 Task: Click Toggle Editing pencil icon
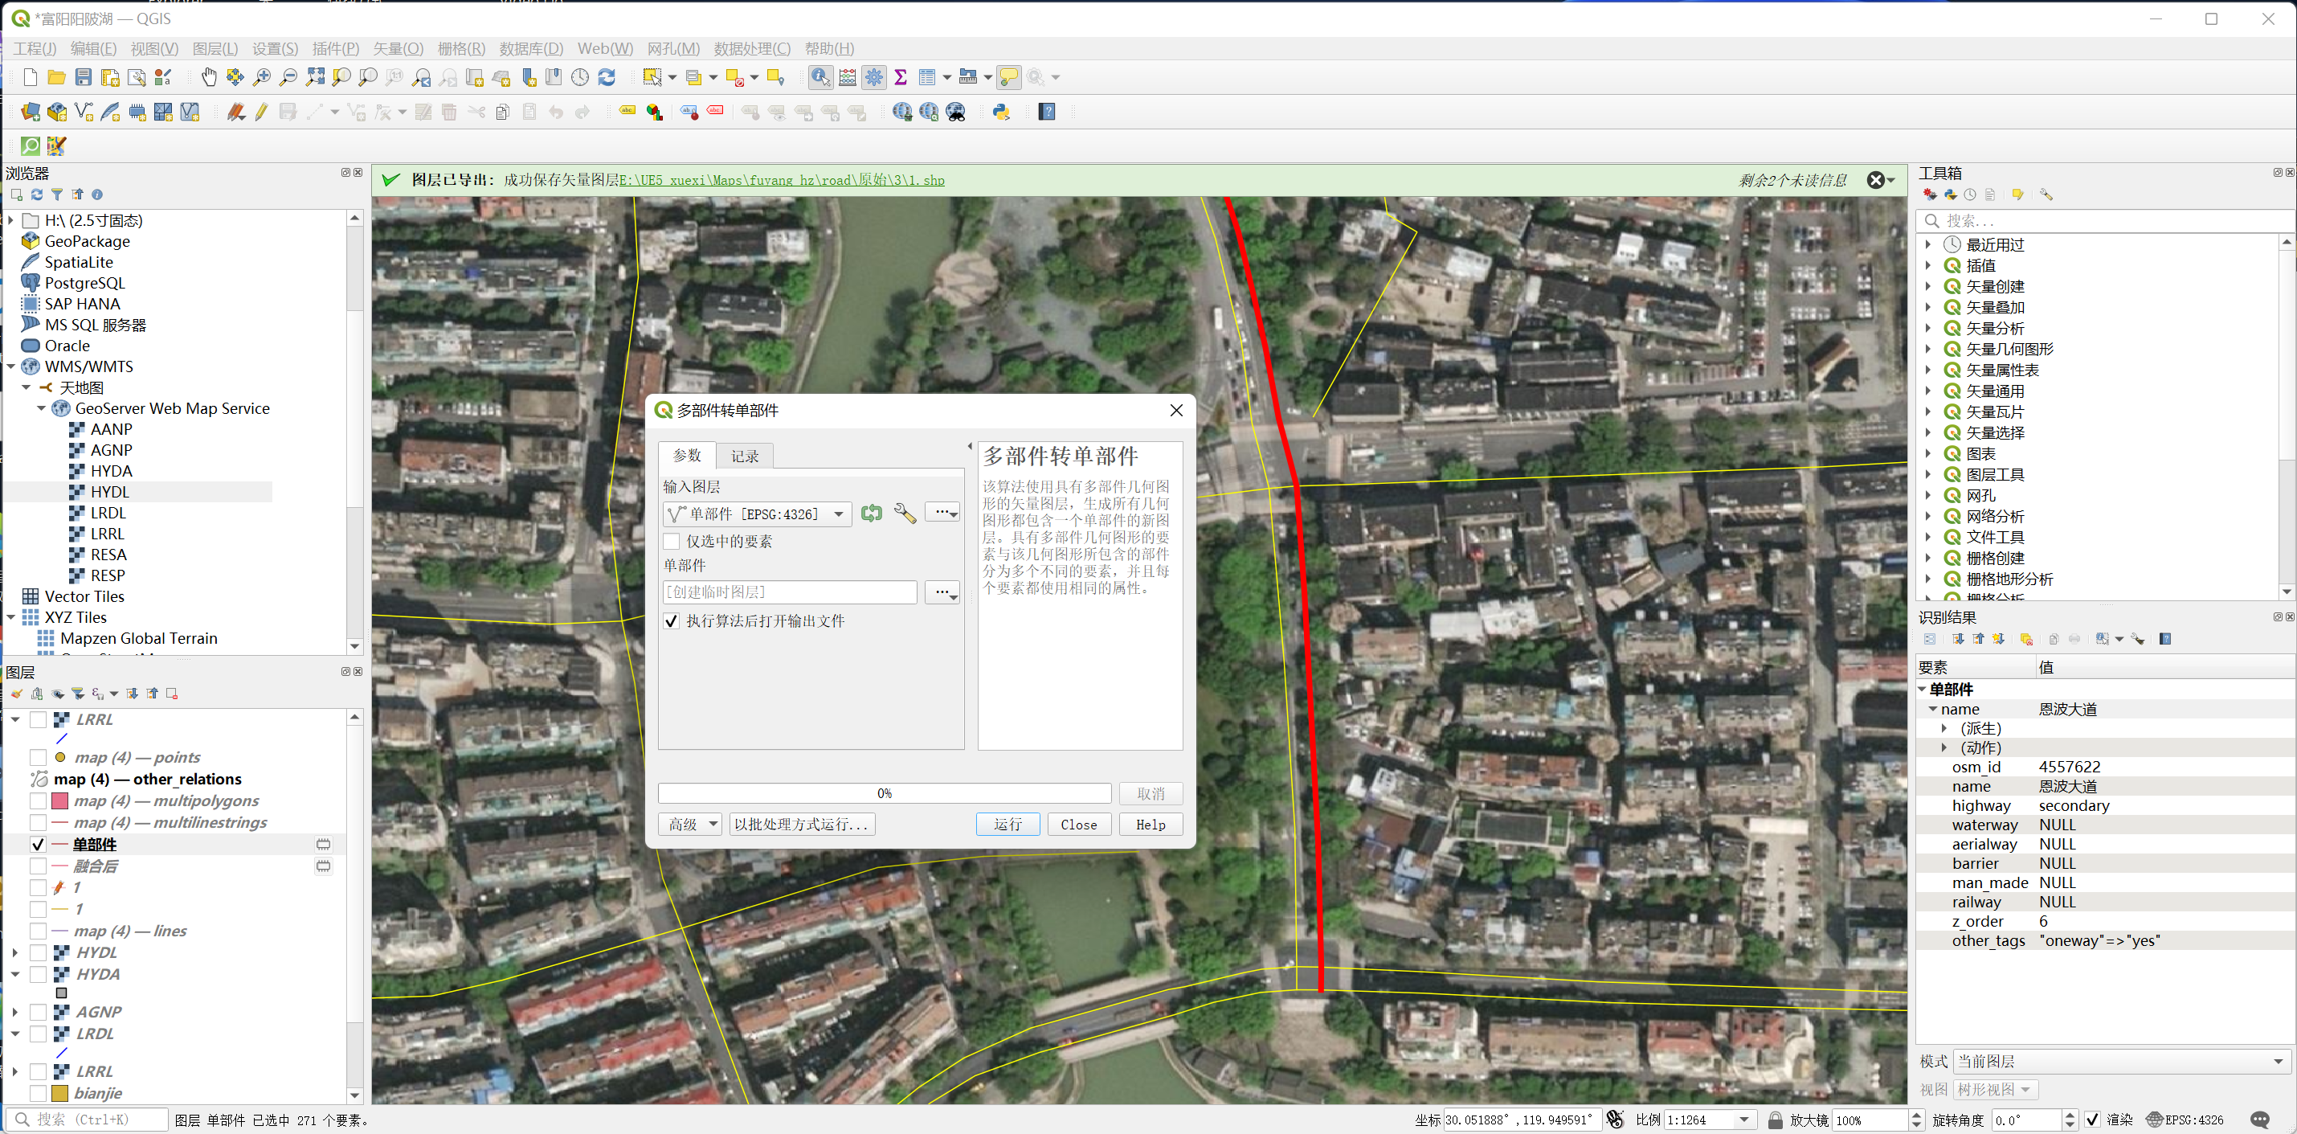click(x=261, y=112)
